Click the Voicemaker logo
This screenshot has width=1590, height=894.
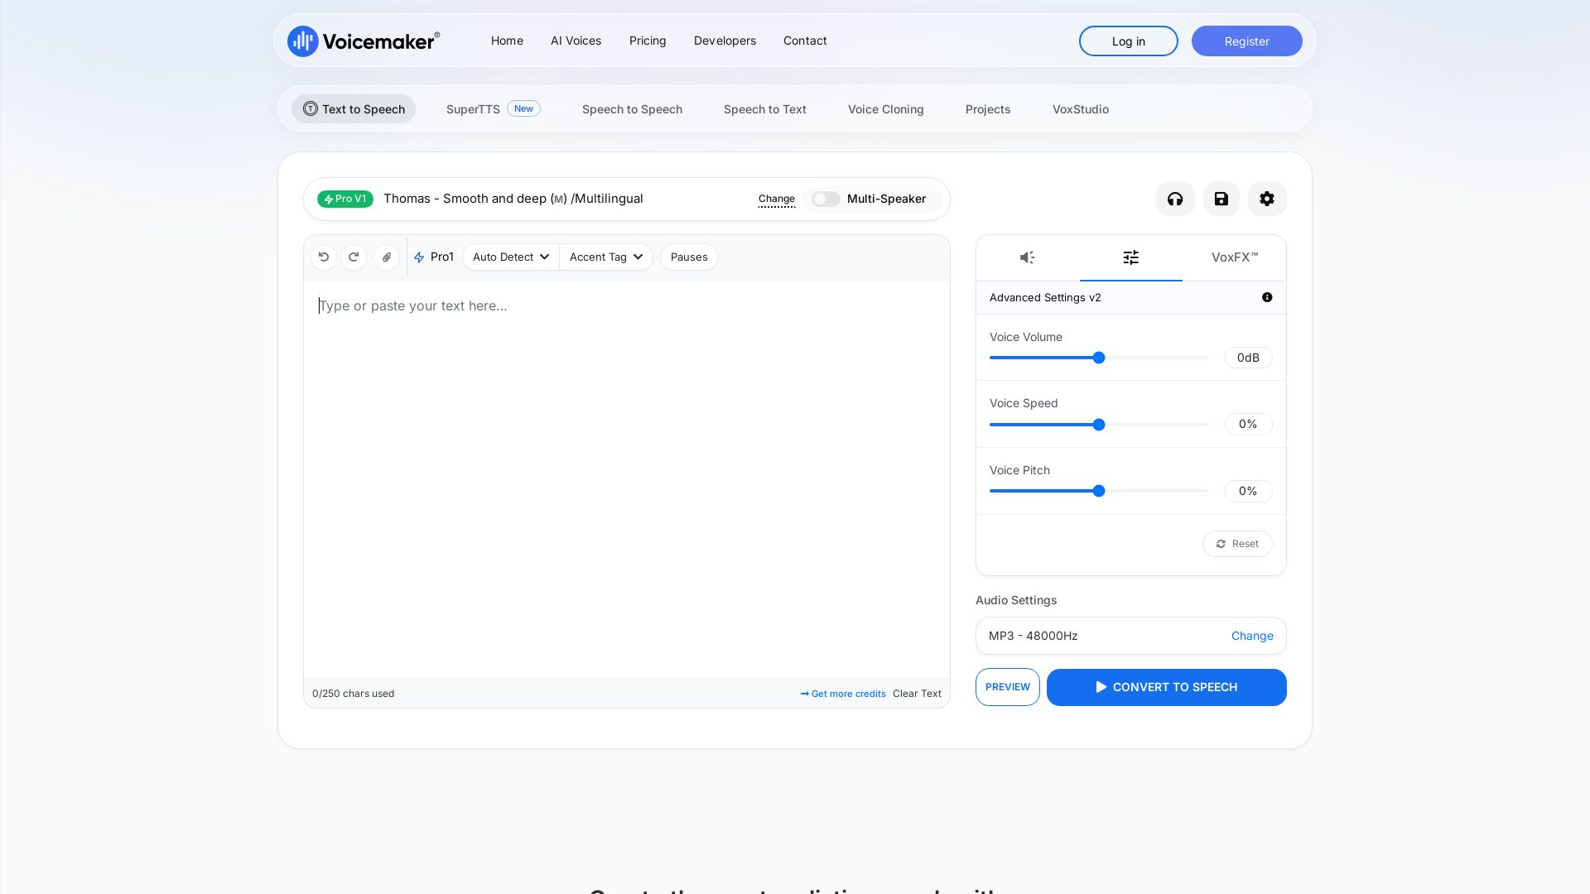coord(364,41)
